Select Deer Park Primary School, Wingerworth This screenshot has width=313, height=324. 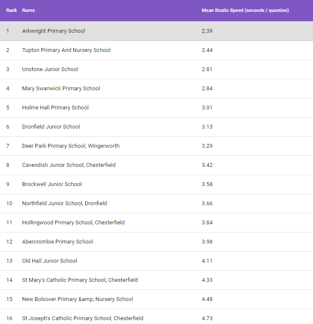[x=71, y=146]
